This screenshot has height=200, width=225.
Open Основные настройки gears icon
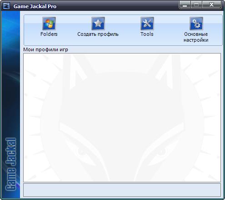196,24
